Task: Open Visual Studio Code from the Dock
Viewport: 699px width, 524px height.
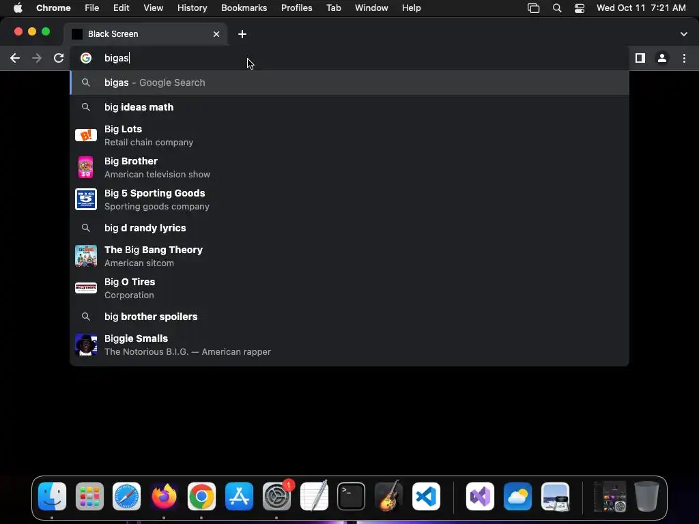Action: pyautogui.click(x=426, y=496)
